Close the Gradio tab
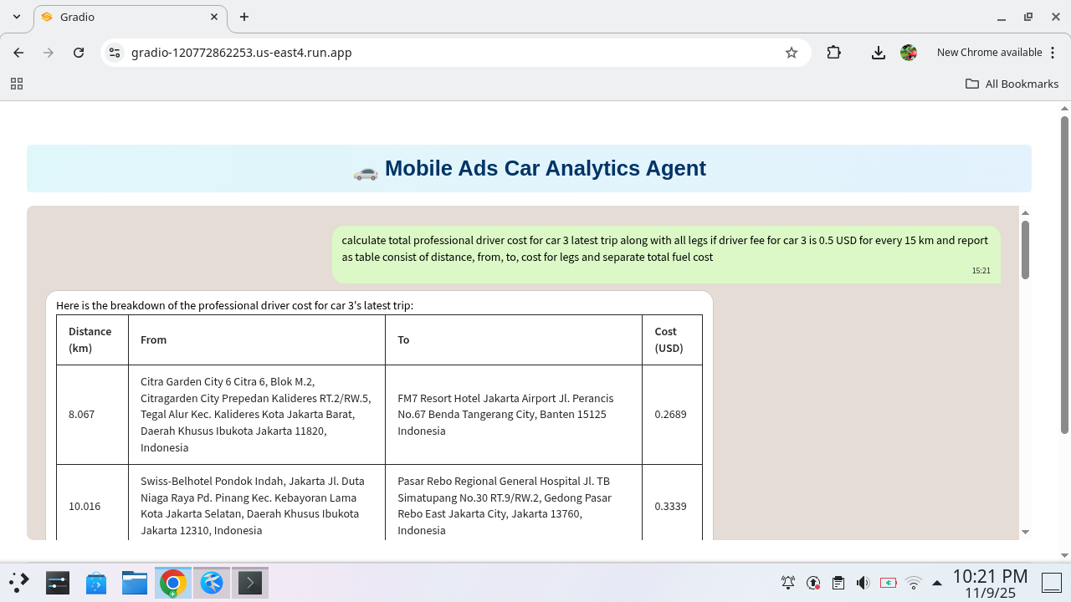Image resolution: width=1071 pixels, height=602 pixels. tap(214, 17)
